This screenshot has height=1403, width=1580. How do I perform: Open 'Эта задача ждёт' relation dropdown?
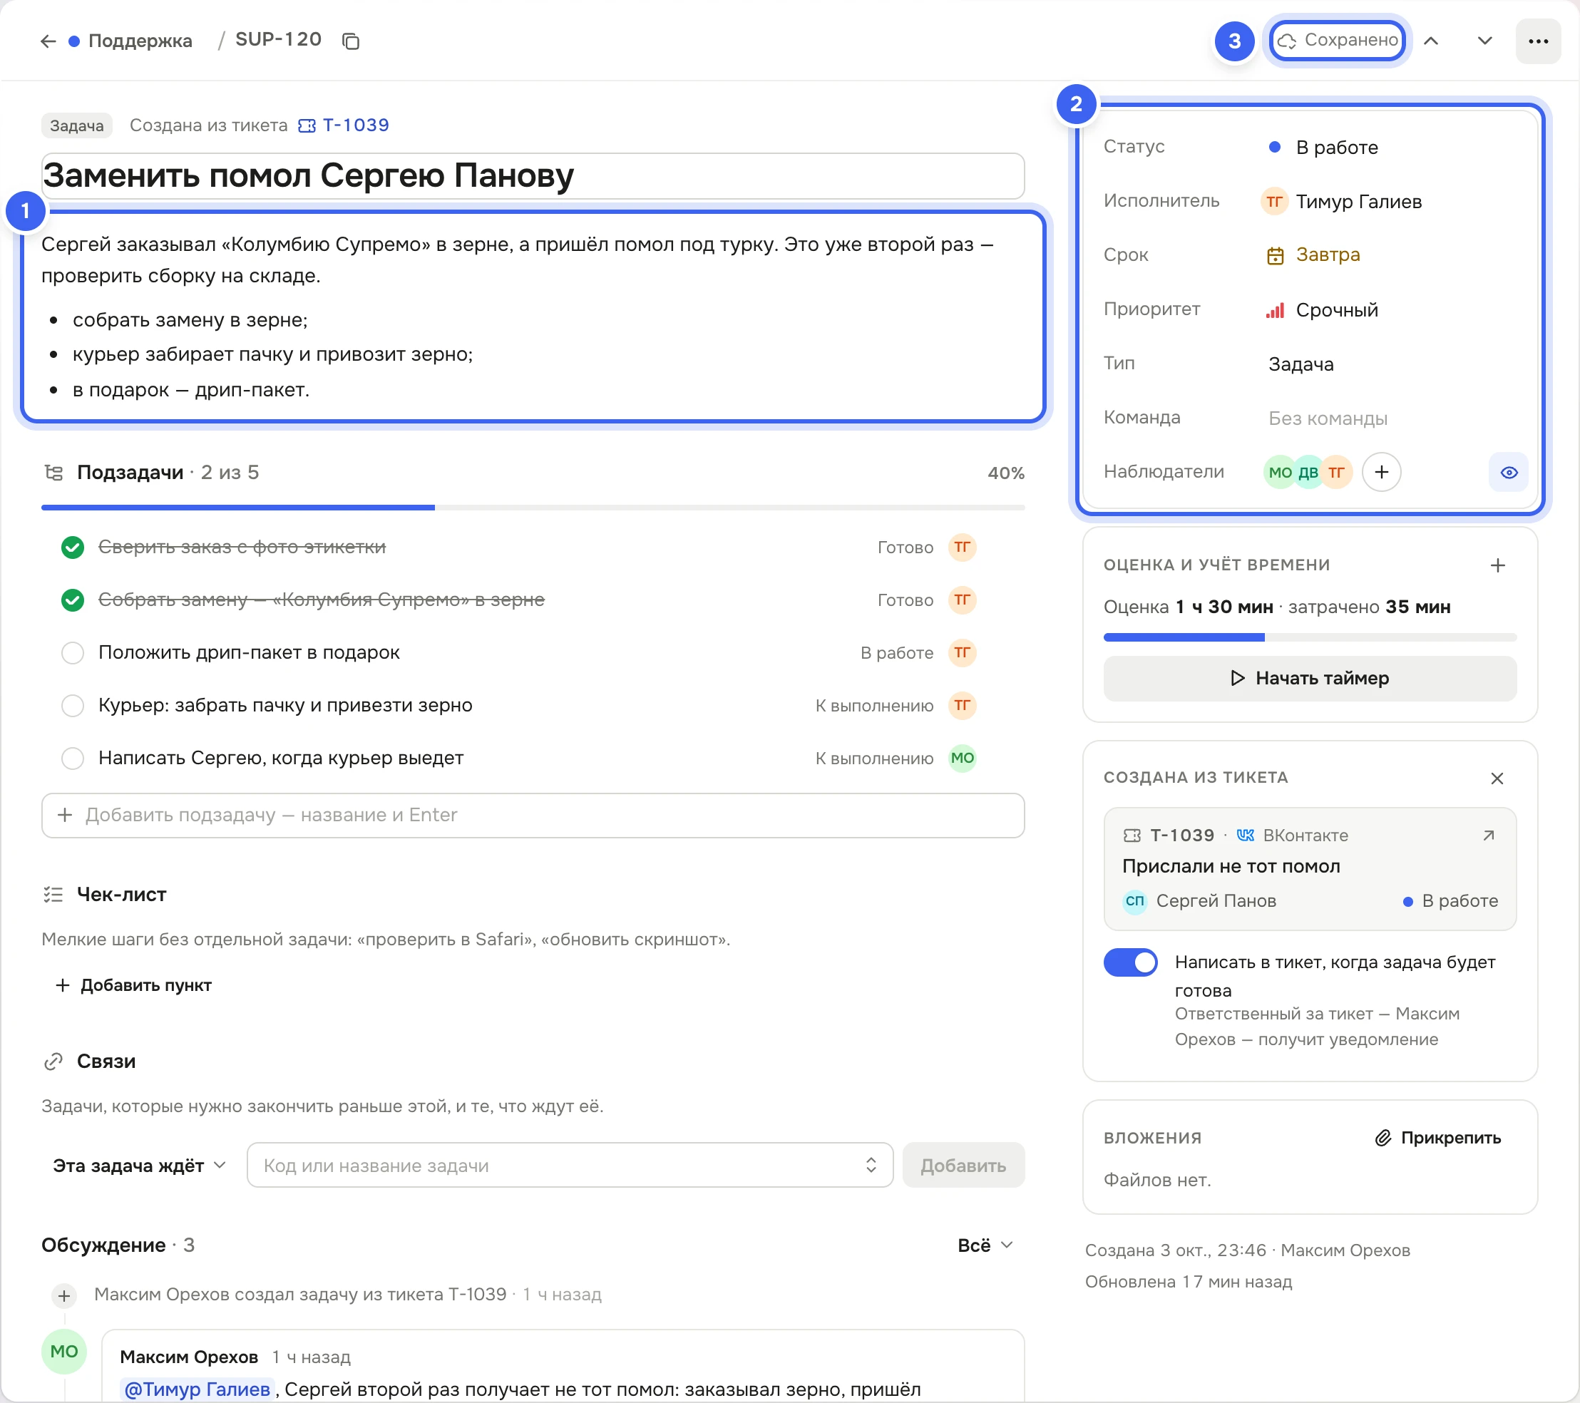139,1165
